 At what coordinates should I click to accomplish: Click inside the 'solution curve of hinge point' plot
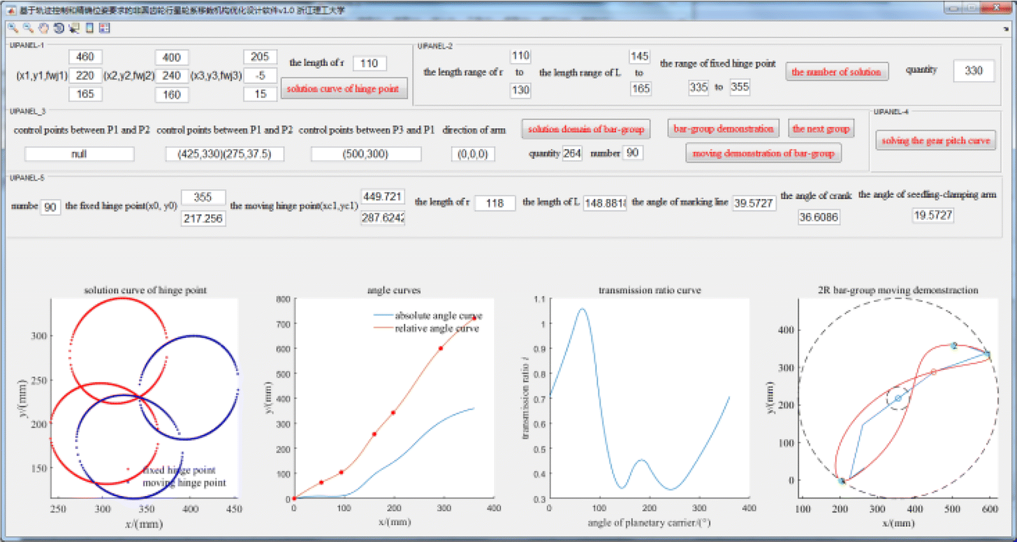[x=145, y=398]
